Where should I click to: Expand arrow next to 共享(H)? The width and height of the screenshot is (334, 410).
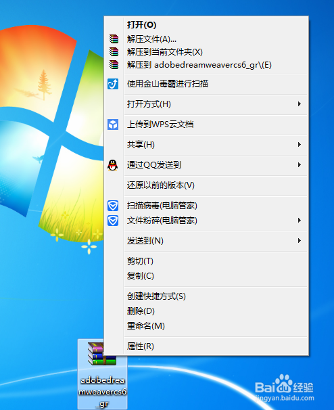(x=300, y=145)
